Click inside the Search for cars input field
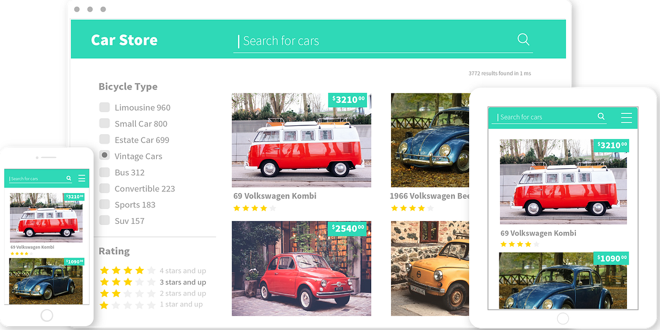This screenshot has width=660, height=330. coord(330,40)
